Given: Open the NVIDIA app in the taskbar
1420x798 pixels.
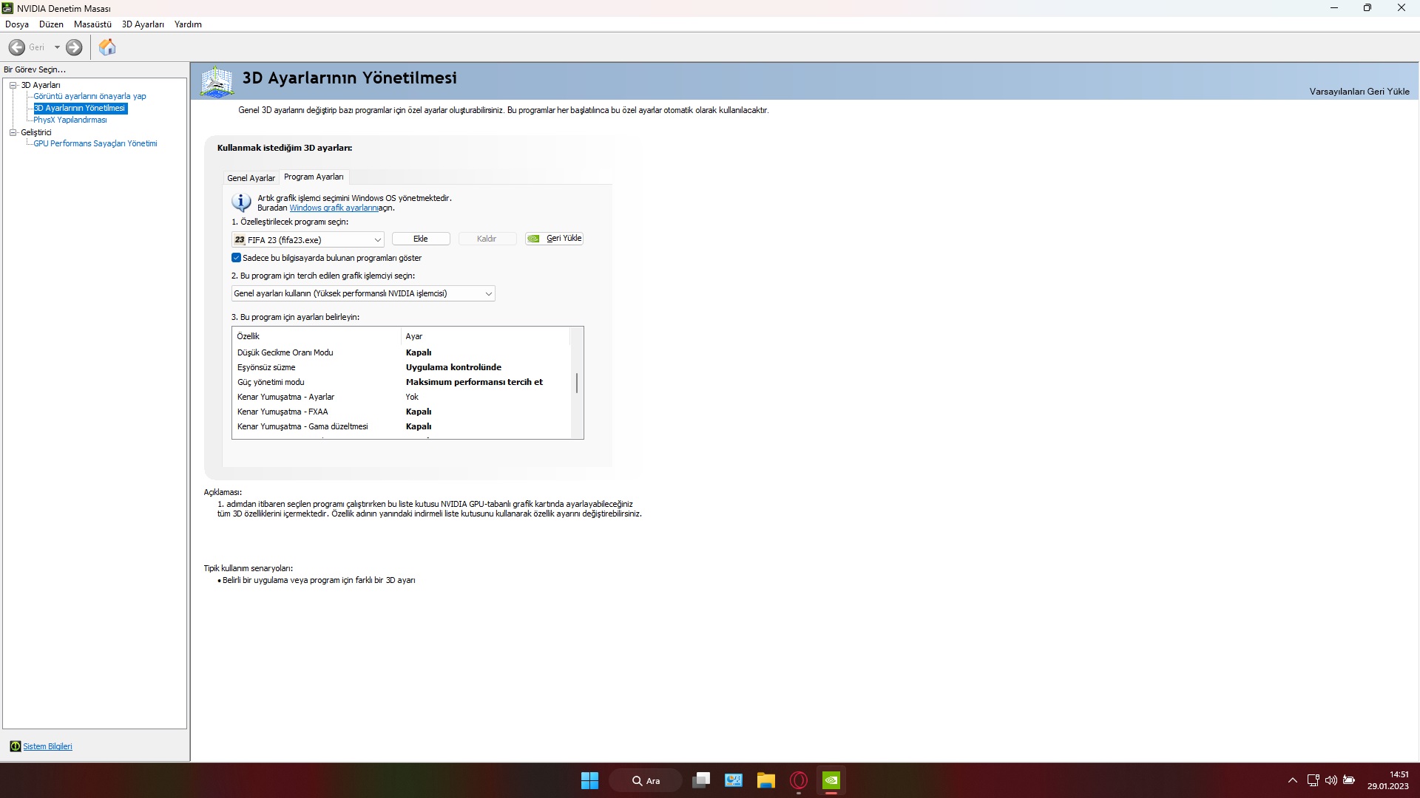Looking at the screenshot, I should (831, 780).
